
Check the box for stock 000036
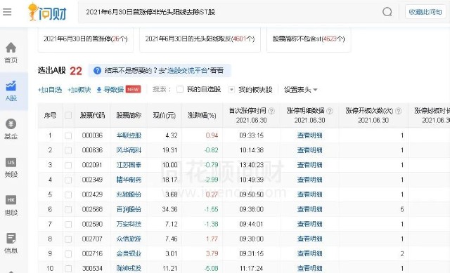tap(68, 135)
